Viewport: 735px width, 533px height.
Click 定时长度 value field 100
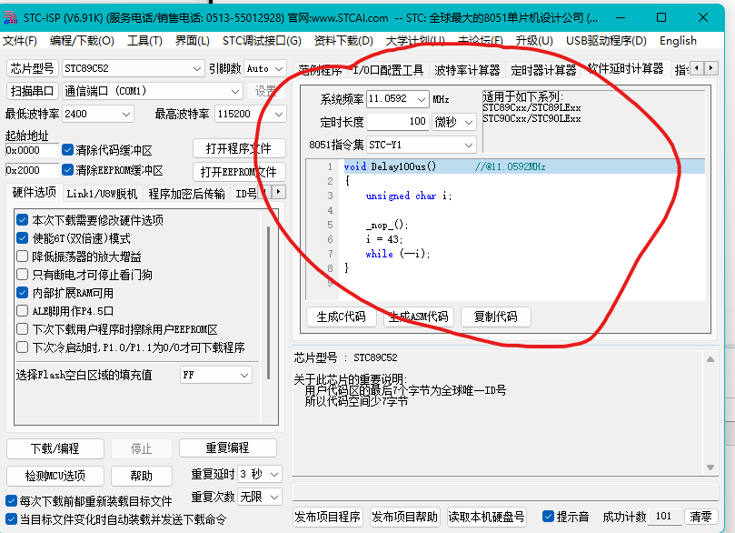pos(397,122)
